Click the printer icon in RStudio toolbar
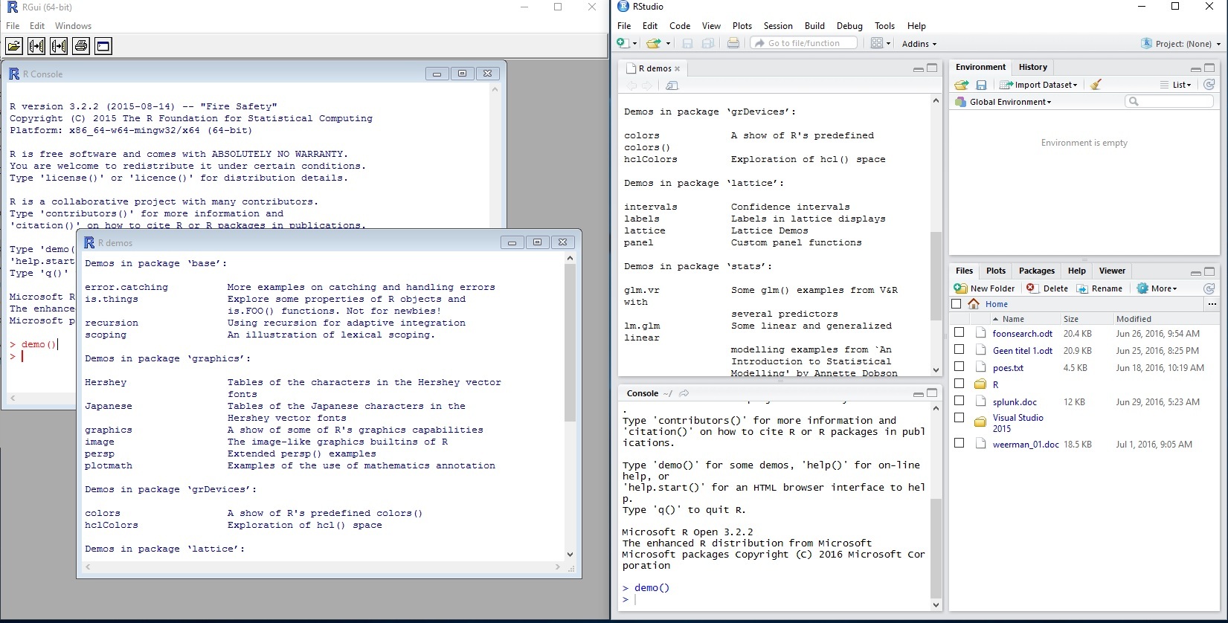 pyautogui.click(x=733, y=43)
